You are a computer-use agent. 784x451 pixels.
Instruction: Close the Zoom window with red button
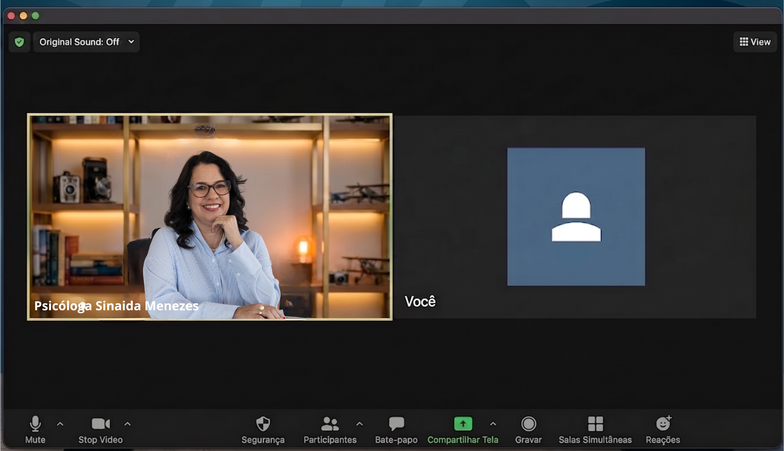click(x=11, y=16)
